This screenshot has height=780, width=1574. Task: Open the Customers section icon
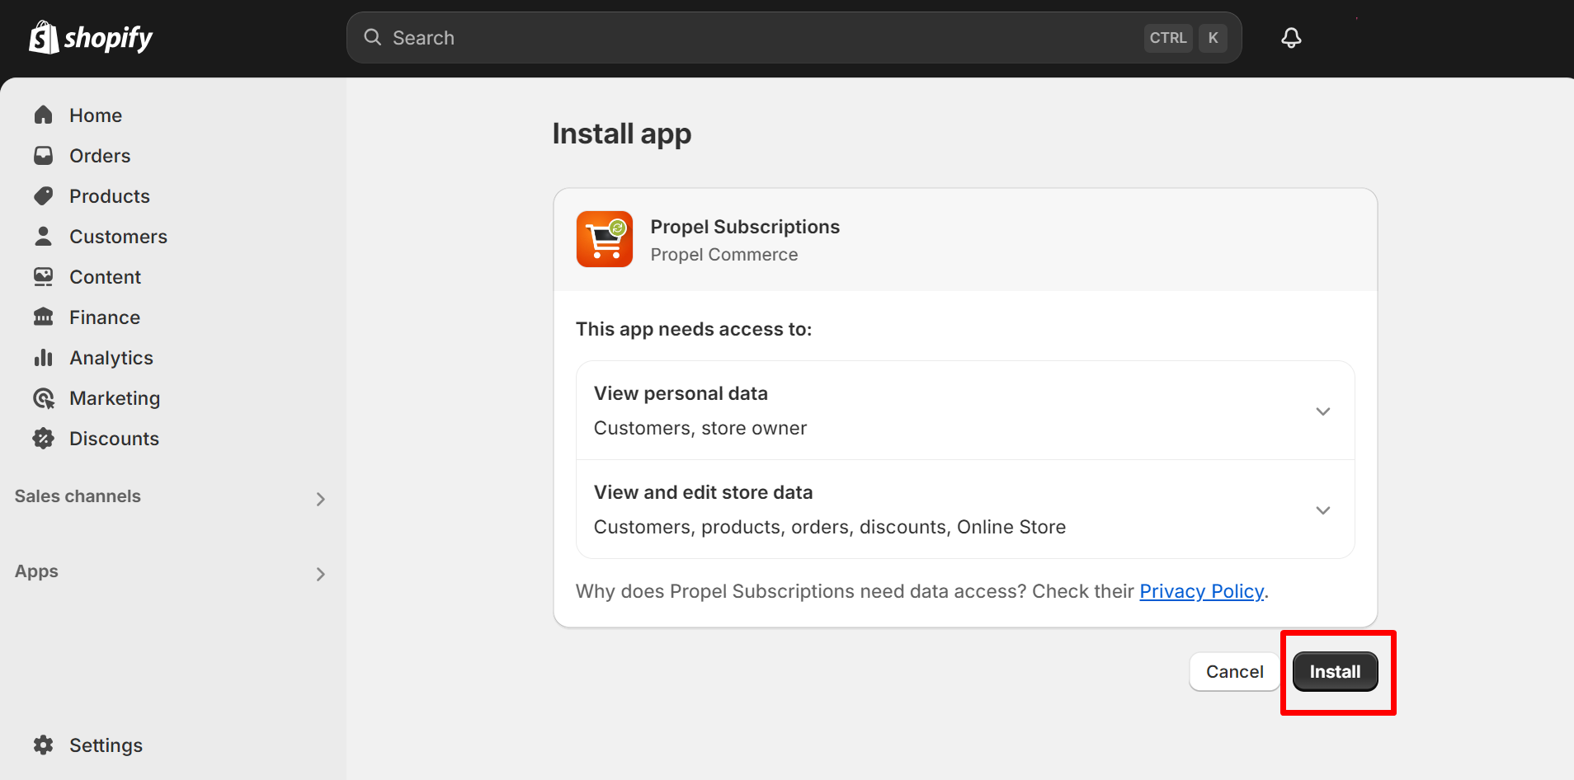pyautogui.click(x=44, y=236)
